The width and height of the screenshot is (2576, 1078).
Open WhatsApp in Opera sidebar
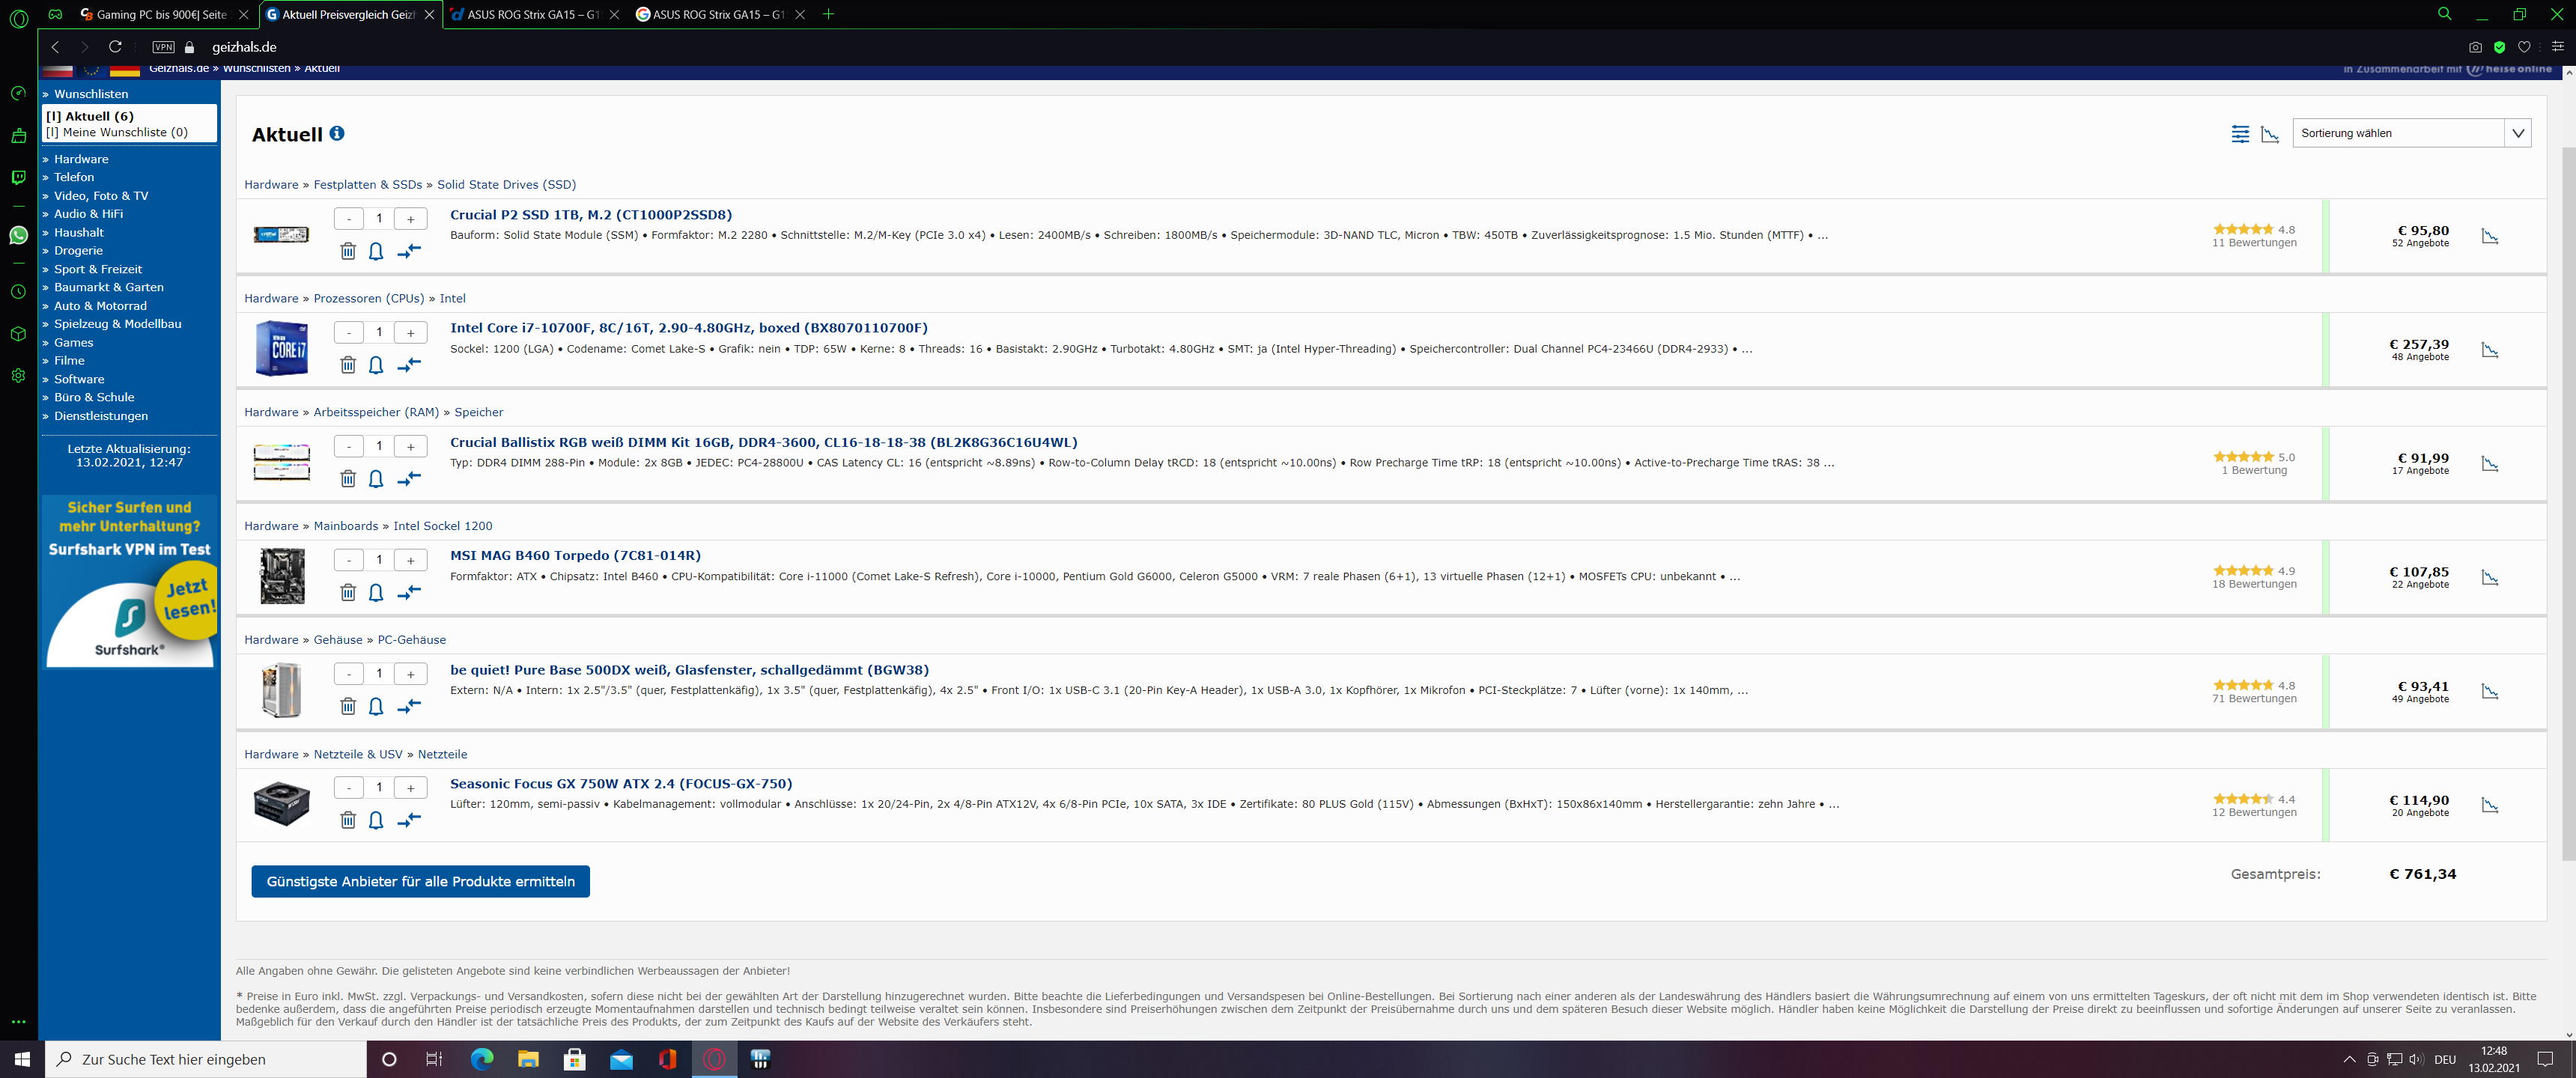(18, 235)
